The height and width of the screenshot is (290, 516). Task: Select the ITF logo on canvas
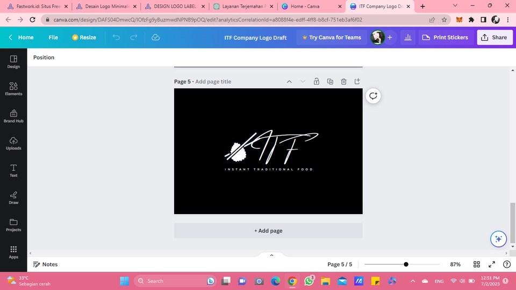271,147
